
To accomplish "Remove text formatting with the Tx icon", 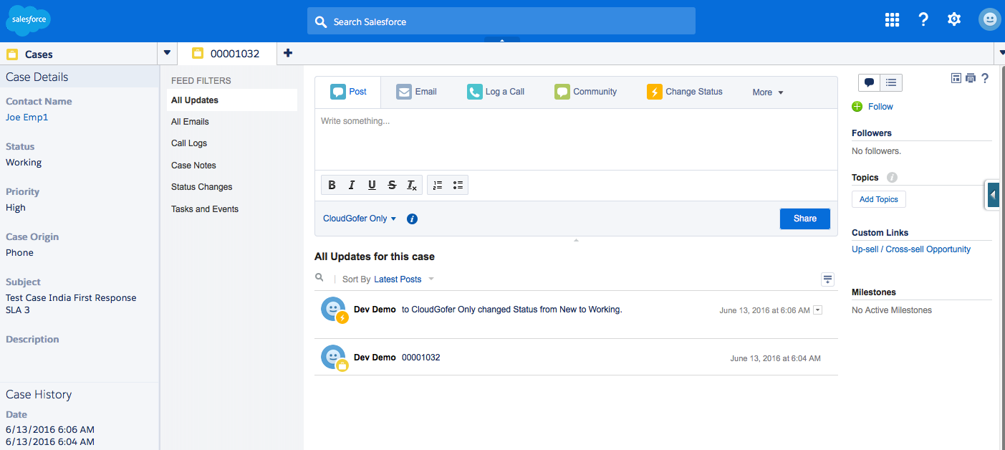I will click(x=412, y=185).
